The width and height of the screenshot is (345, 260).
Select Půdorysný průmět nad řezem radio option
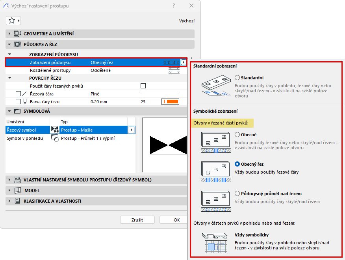click(237, 194)
